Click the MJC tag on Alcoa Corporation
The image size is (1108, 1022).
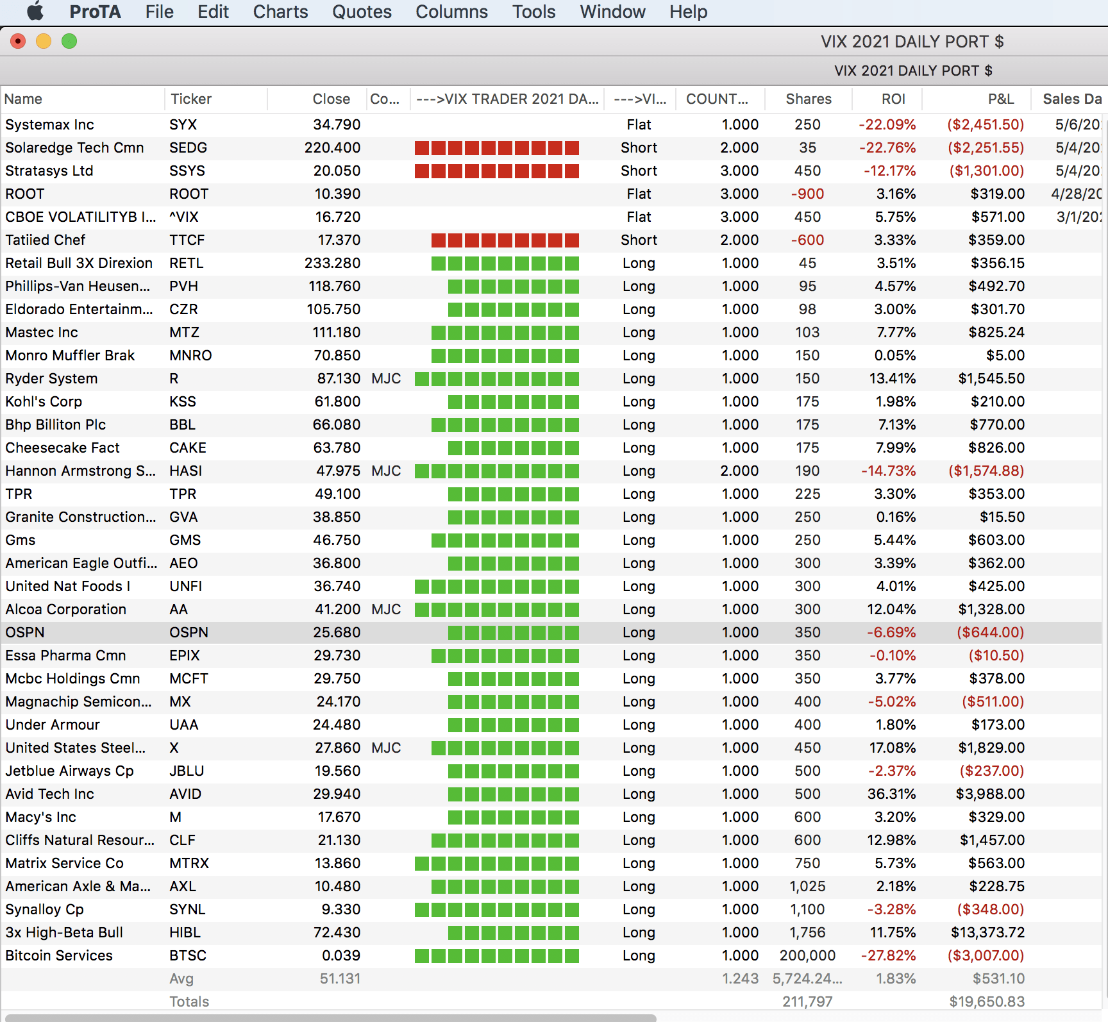pyautogui.click(x=386, y=610)
